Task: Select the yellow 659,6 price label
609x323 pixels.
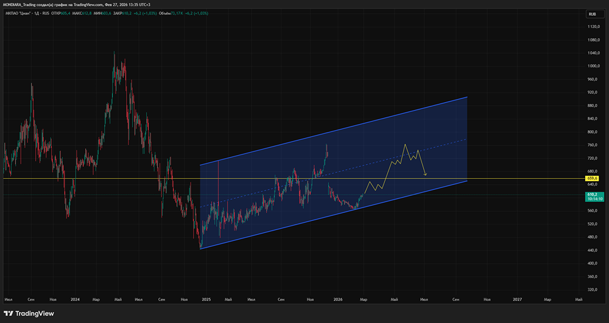Action: [x=592, y=178]
